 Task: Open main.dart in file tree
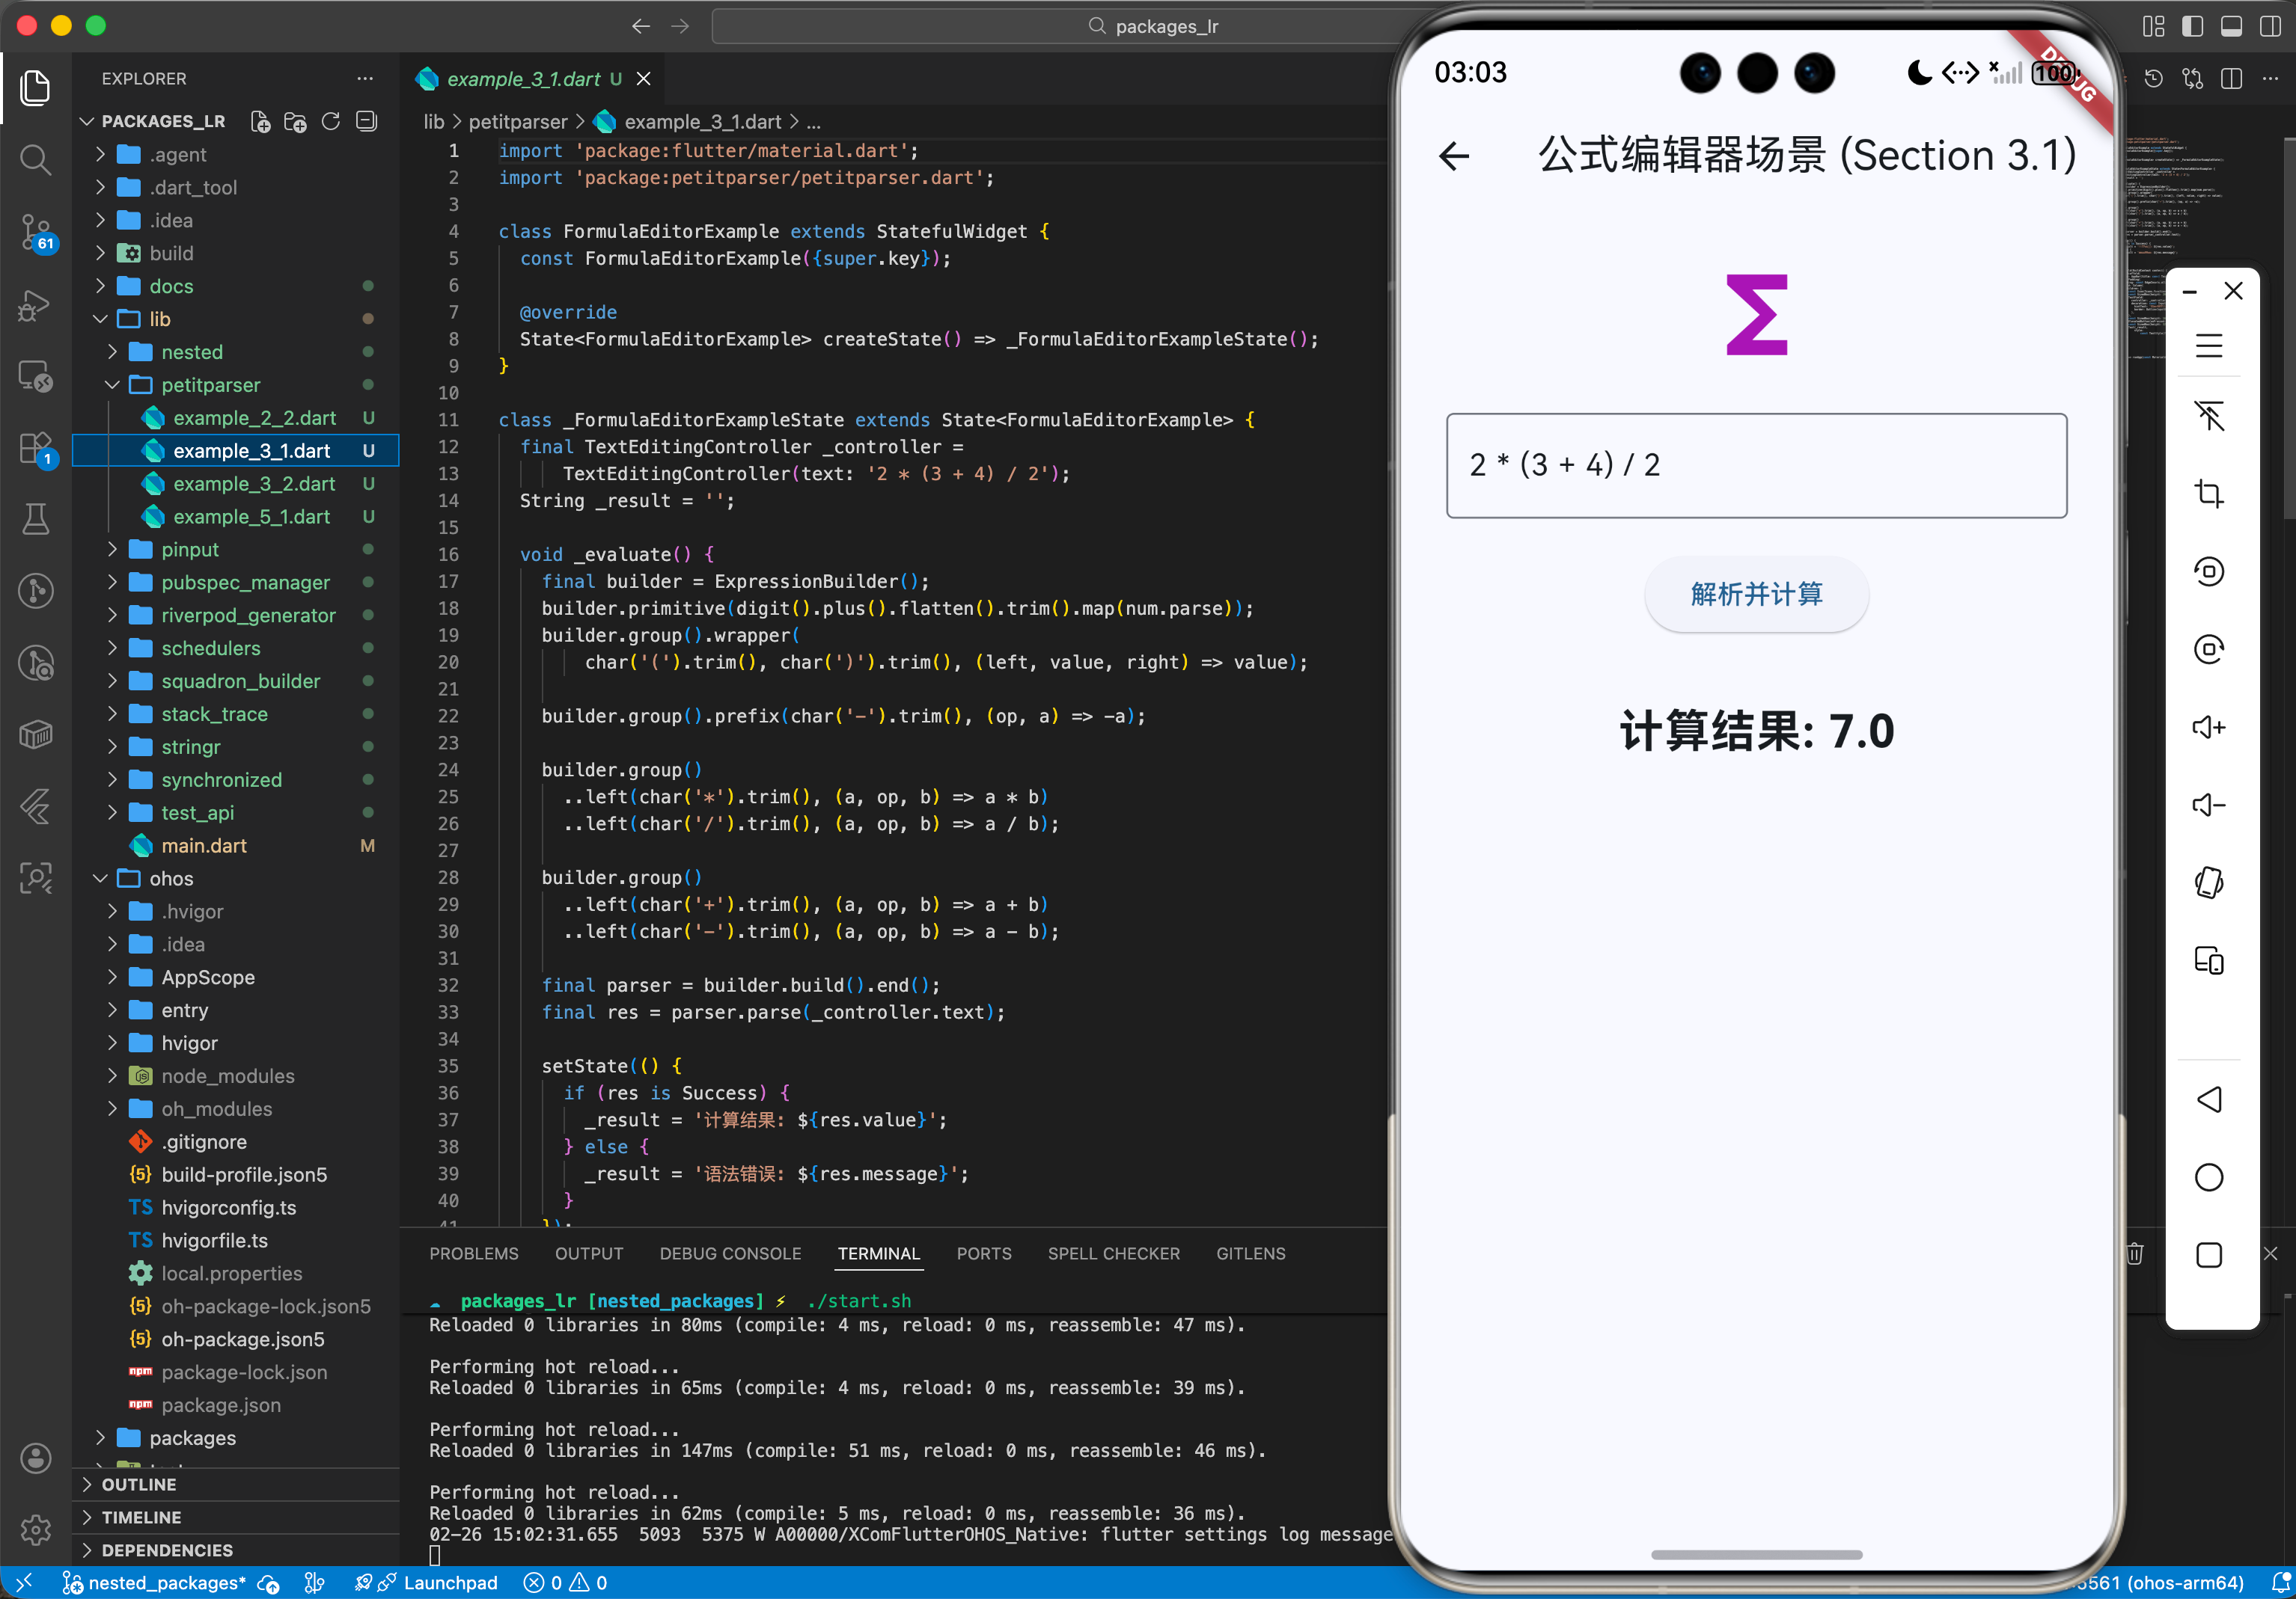click(x=204, y=845)
